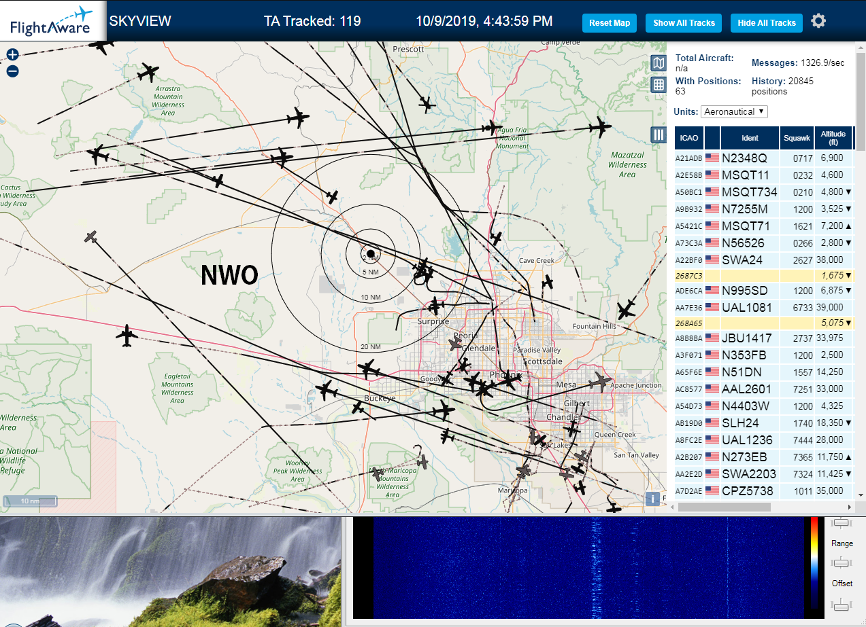Select the MSQT734 aircraft row

point(763,192)
